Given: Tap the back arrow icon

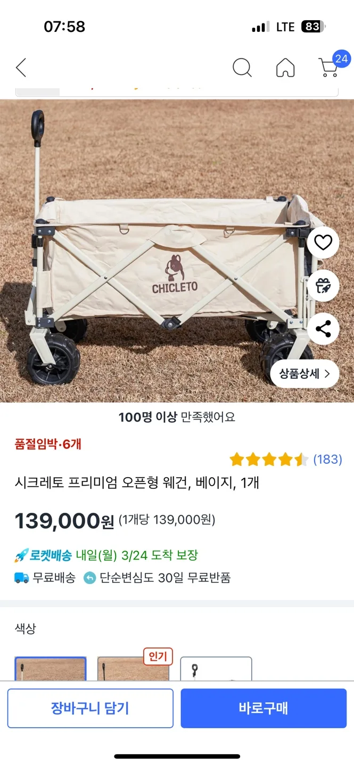Looking at the screenshot, I should [x=21, y=68].
